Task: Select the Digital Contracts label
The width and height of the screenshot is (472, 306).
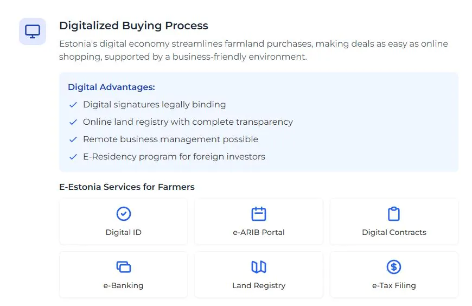Action: (x=394, y=232)
